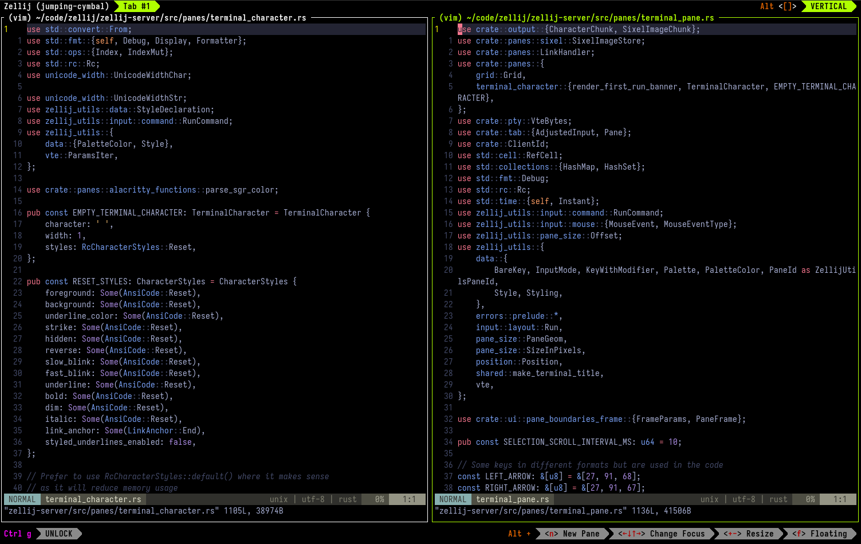Viewport: 861px width, 544px height.
Task: Click the Floating shortcut segment
Action: tap(819, 534)
